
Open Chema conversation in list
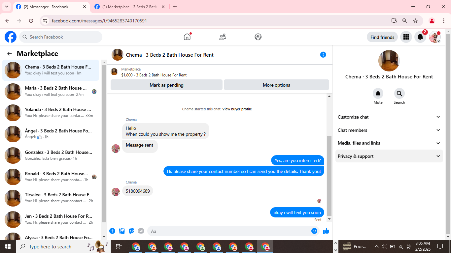tap(51, 70)
